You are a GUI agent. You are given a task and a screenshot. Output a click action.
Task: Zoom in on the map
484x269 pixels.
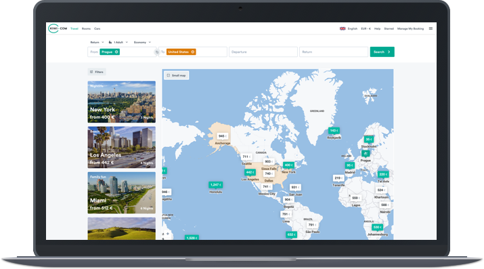[x=168, y=234]
